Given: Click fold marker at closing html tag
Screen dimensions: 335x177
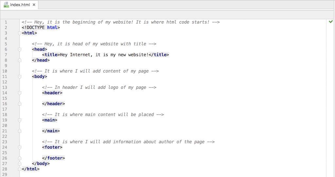Looking at the screenshot, I should click(x=19, y=169).
